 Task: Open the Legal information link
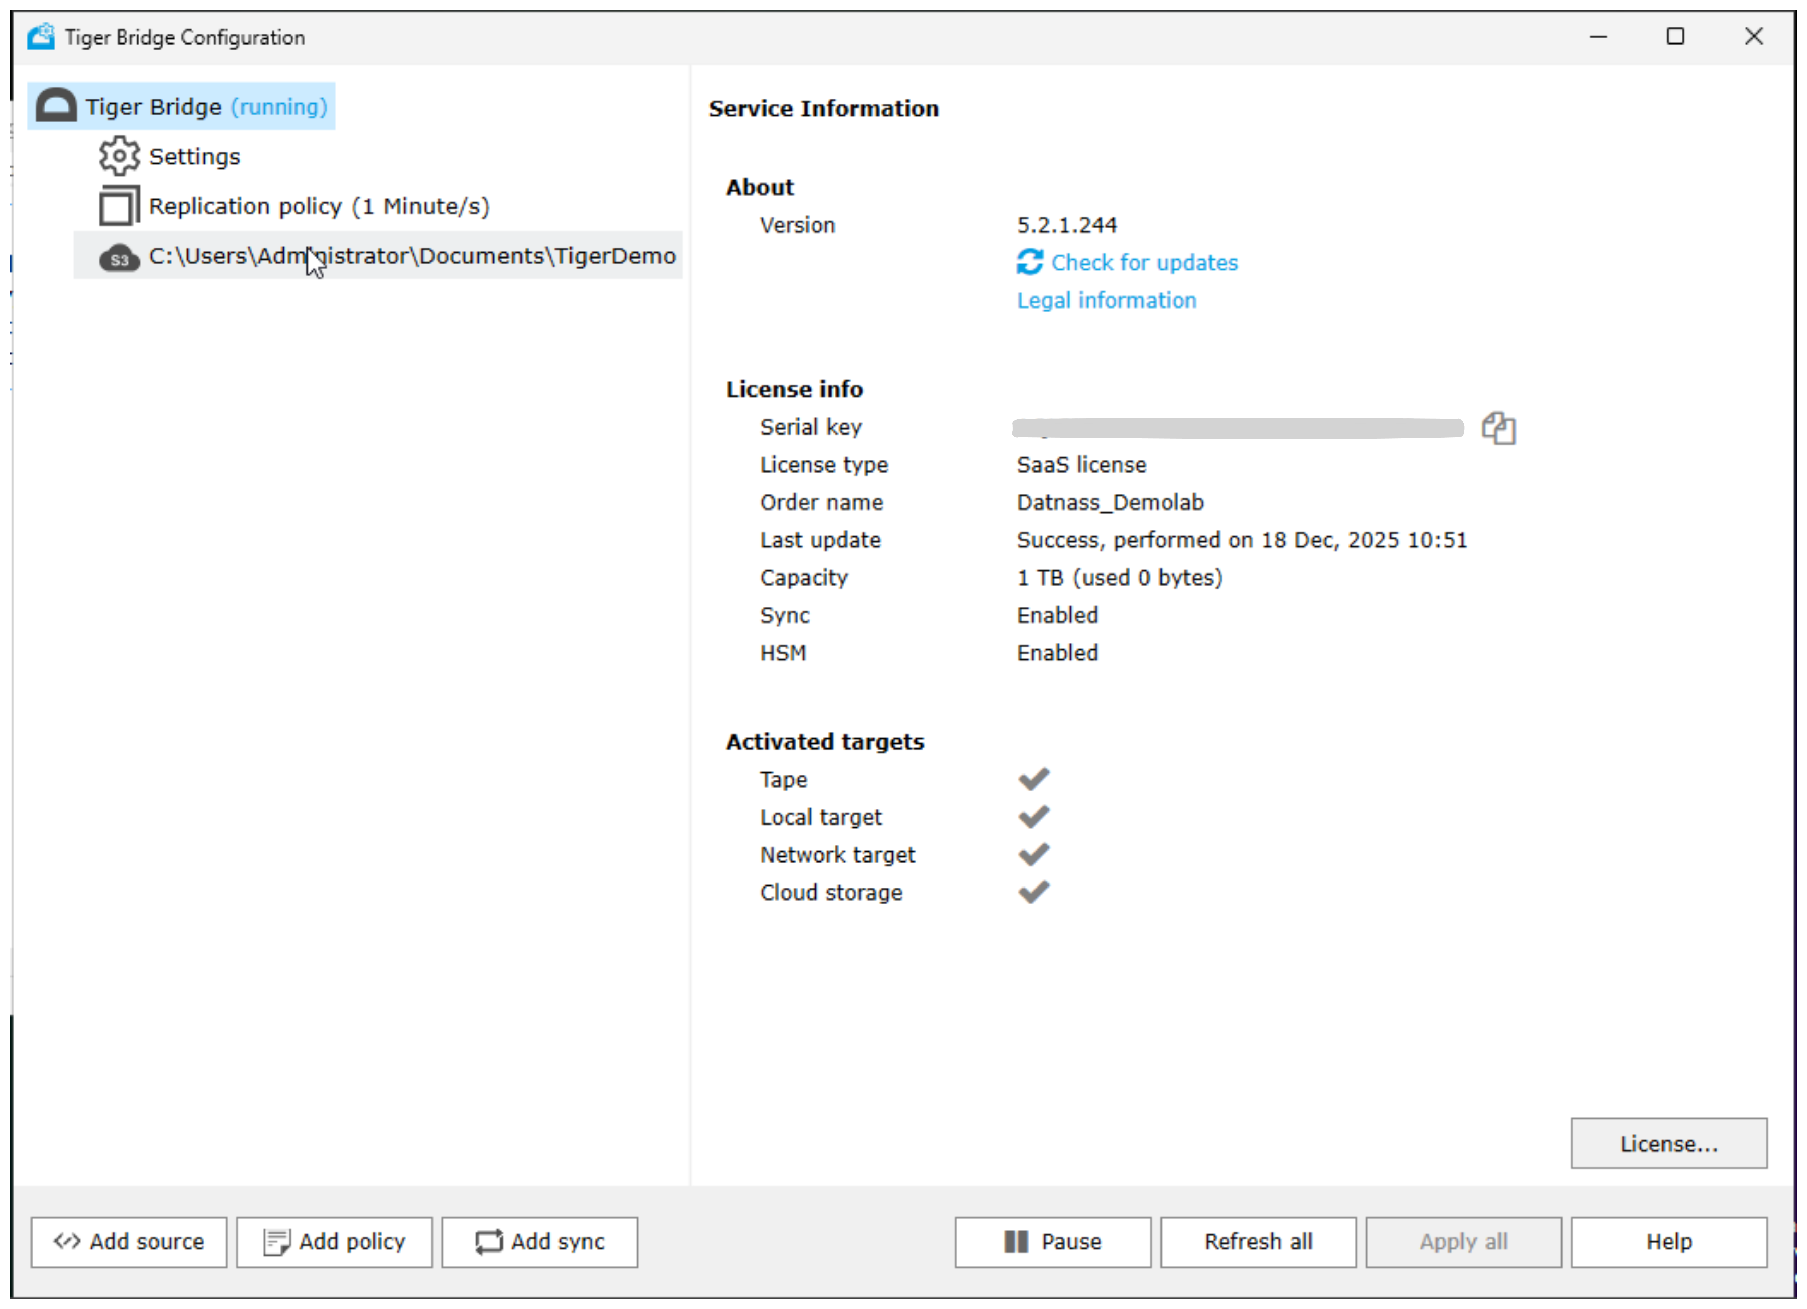pyautogui.click(x=1106, y=300)
